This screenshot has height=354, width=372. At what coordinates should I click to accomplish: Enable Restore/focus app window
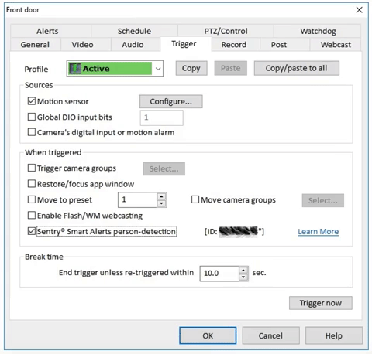pos(32,184)
